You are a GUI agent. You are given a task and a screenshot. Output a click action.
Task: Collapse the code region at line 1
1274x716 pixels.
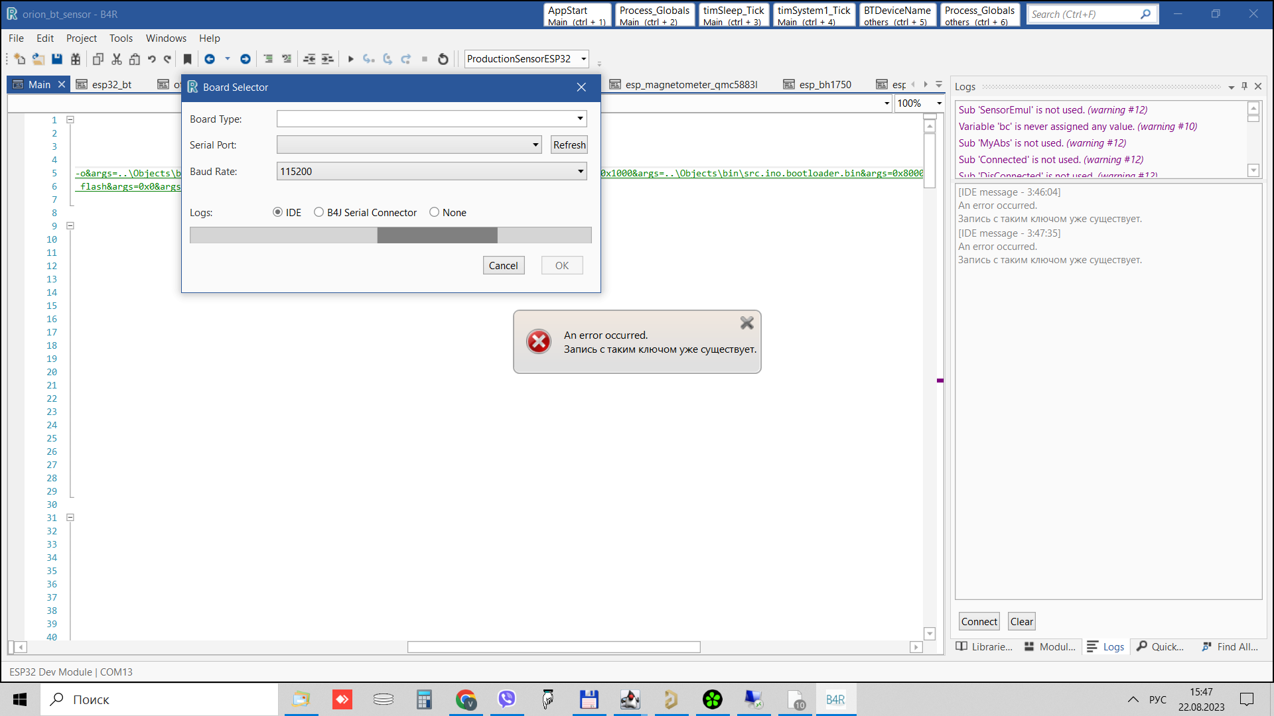pyautogui.click(x=70, y=120)
